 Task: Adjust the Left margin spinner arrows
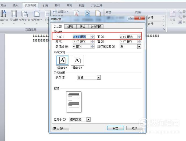(92, 42)
